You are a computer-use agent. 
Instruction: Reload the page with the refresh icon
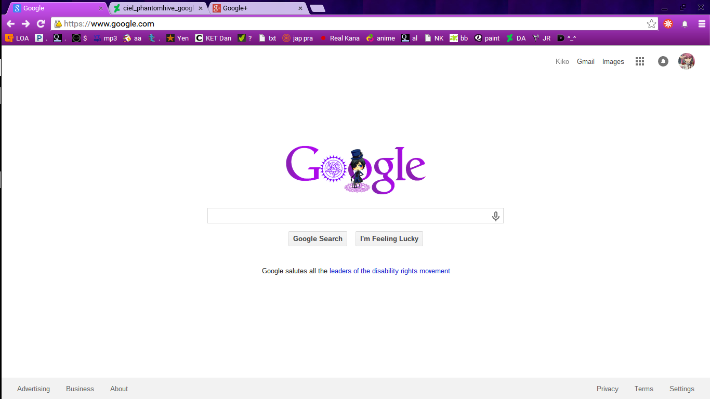(41, 24)
